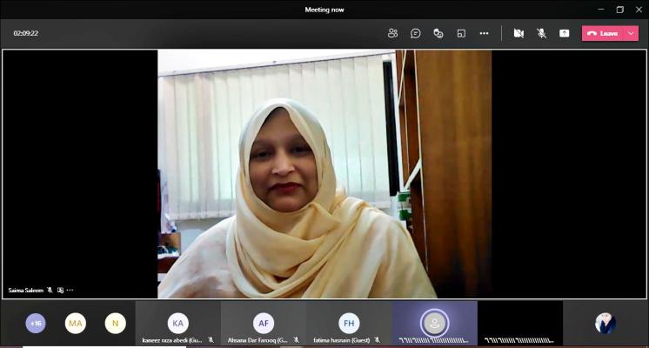This screenshot has height=348, width=649.
Task: Select fatima hasnain guest tile
Action: pos(348,324)
